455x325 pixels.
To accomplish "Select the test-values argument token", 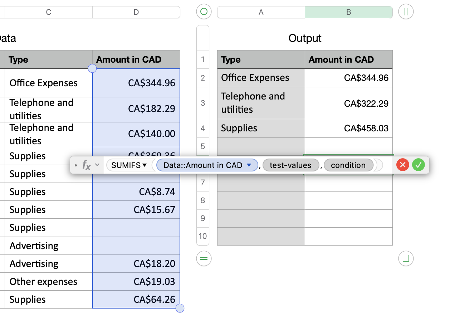I will [x=290, y=165].
